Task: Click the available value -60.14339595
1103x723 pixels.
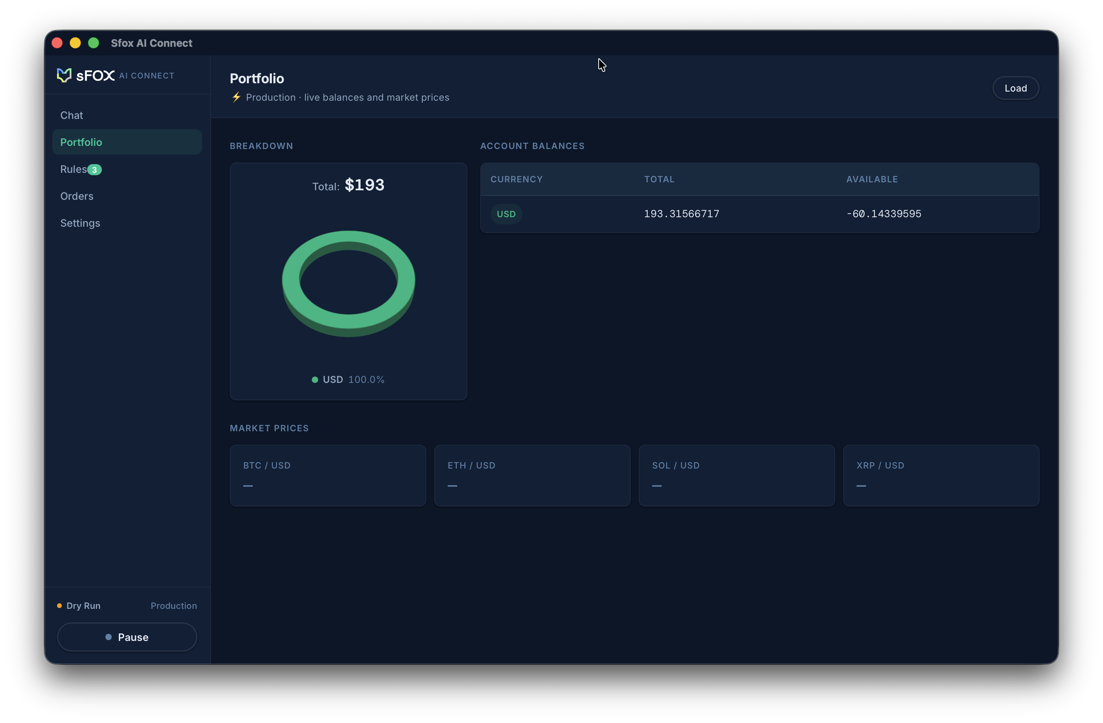Action: click(x=884, y=214)
